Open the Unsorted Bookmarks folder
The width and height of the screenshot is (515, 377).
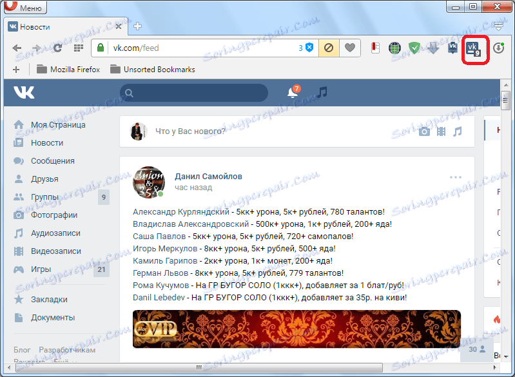pos(152,70)
